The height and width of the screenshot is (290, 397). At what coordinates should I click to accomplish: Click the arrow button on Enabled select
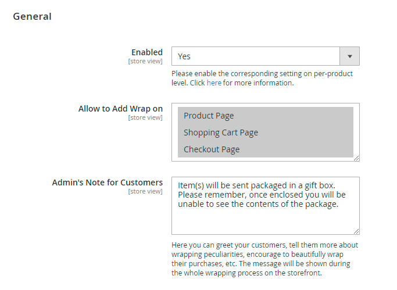pyautogui.click(x=350, y=56)
